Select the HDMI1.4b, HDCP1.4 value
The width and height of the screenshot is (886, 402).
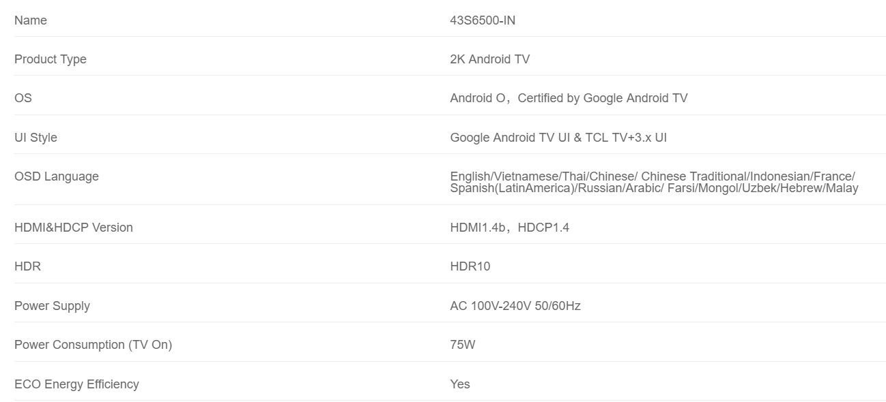[x=509, y=228]
